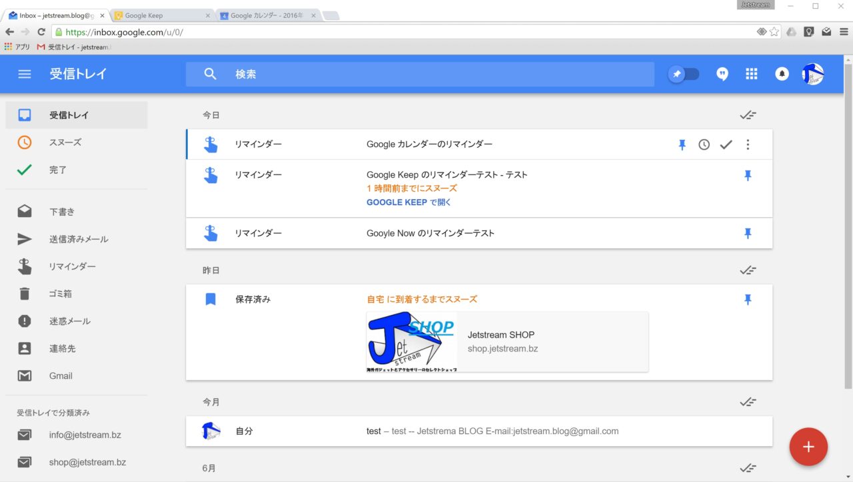Click the GOOGLE KEEP で開く link
This screenshot has width=853, height=482.
(x=409, y=202)
